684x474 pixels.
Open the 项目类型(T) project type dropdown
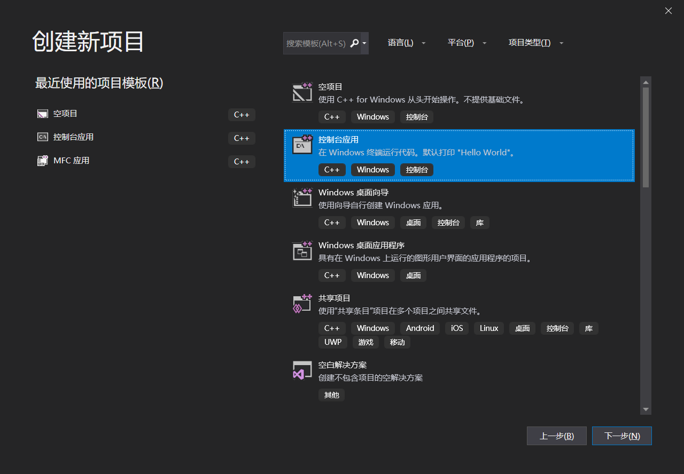[535, 43]
